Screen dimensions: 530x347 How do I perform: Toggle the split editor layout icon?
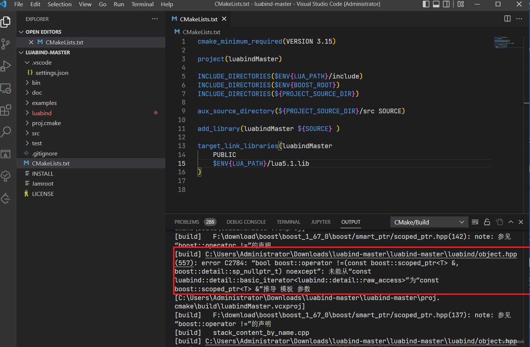point(507,18)
